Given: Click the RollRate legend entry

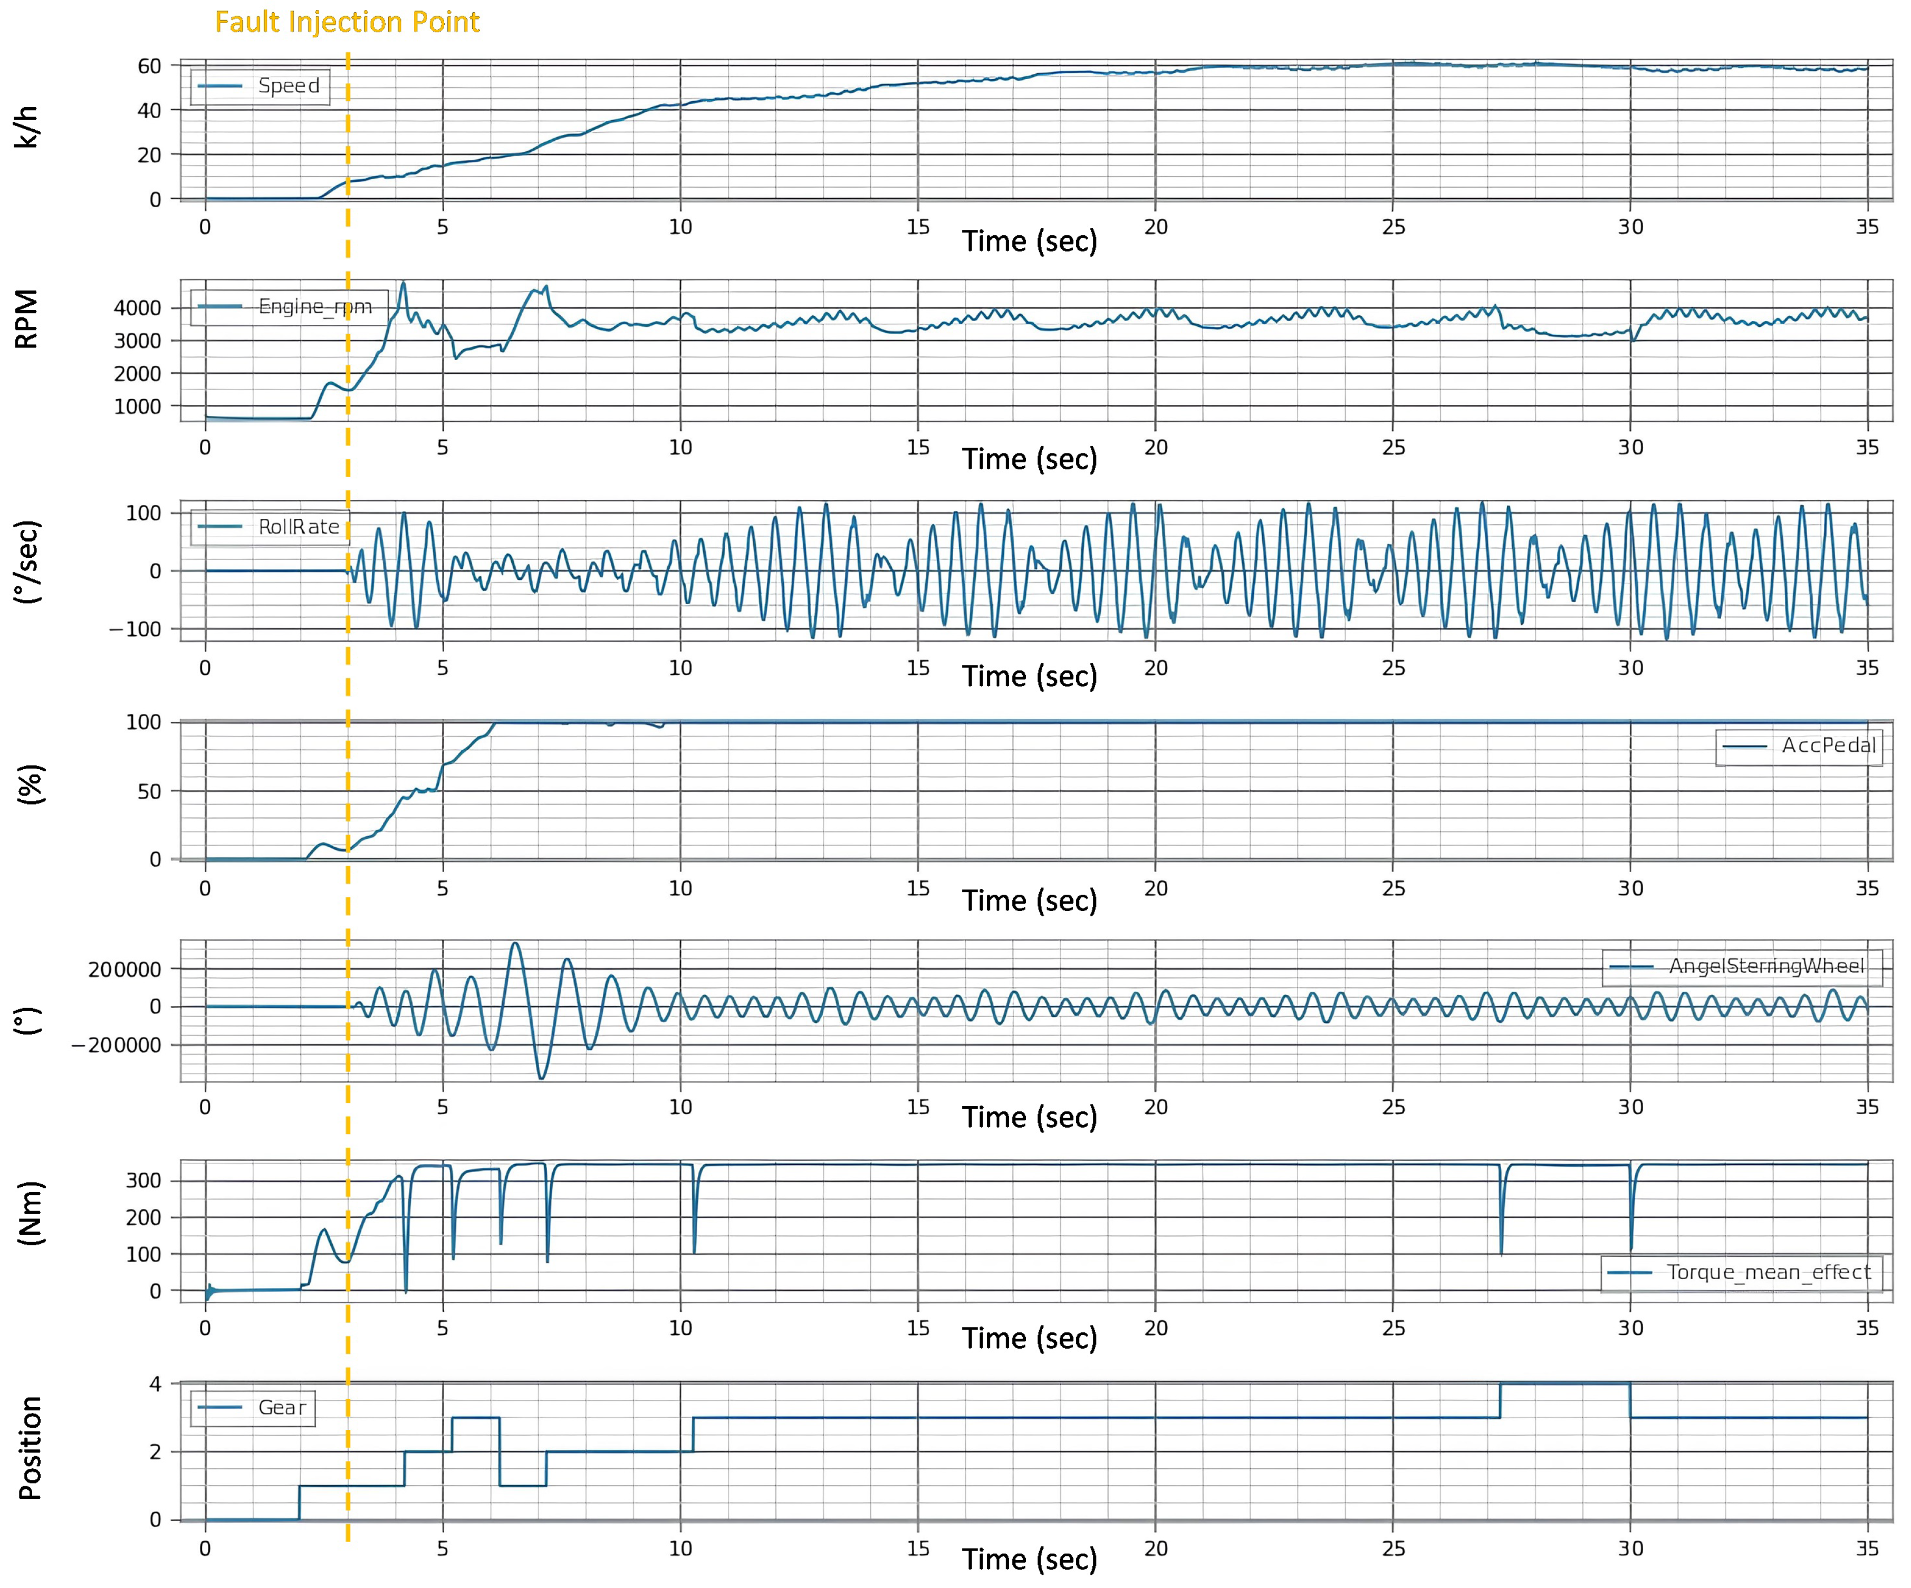Looking at the screenshot, I should (299, 528).
